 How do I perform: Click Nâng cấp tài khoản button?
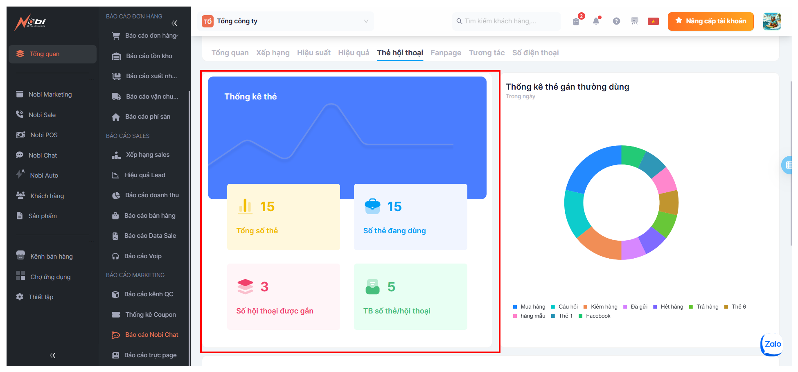click(710, 21)
